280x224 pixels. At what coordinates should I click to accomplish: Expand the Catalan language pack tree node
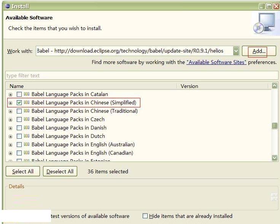tap(11, 94)
